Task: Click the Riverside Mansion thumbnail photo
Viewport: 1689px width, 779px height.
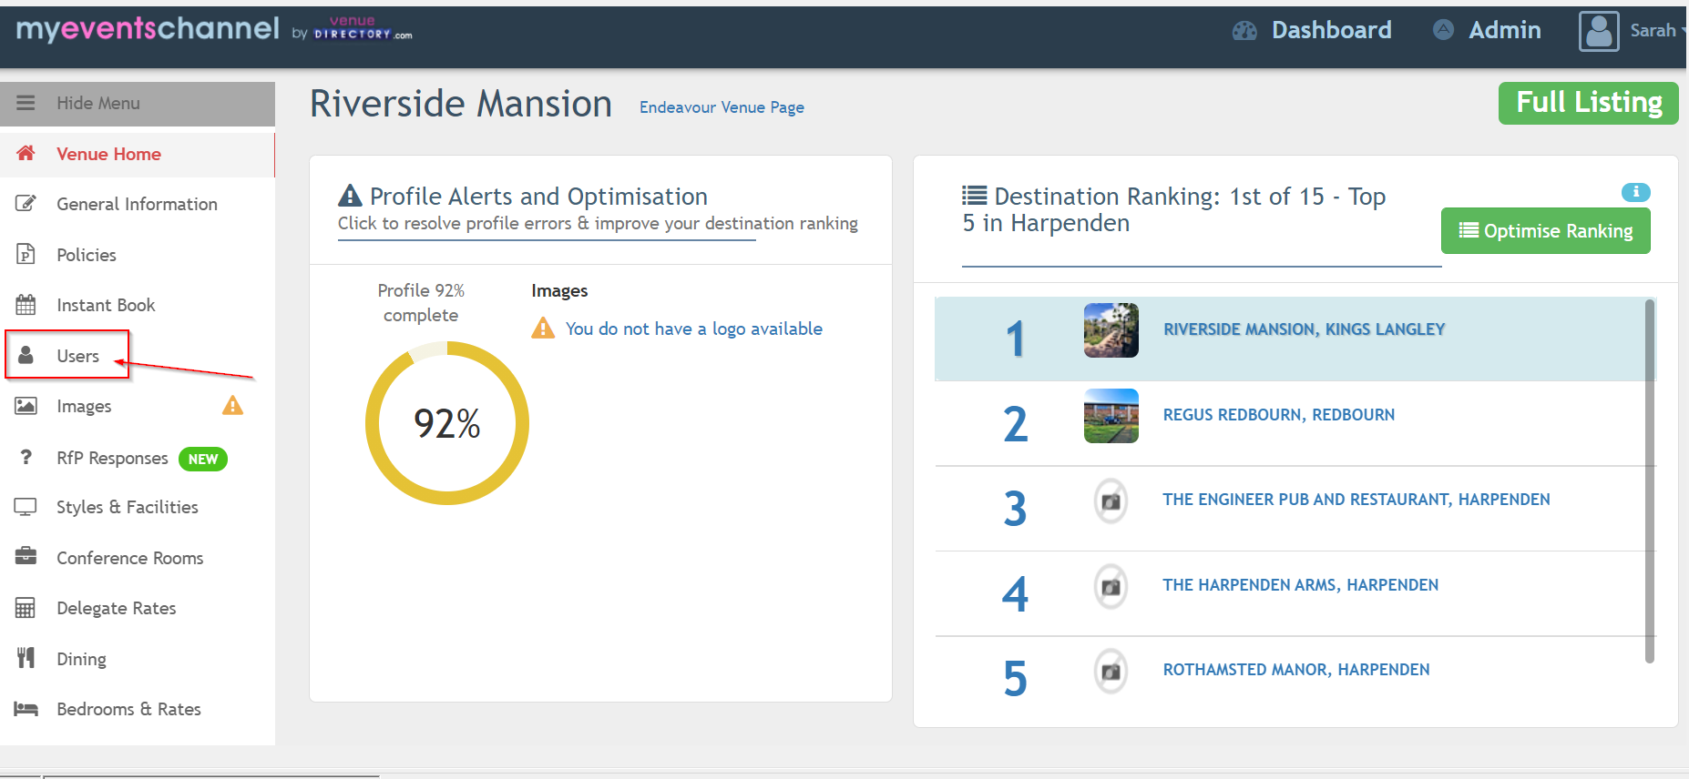Action: click(1111, 329)
